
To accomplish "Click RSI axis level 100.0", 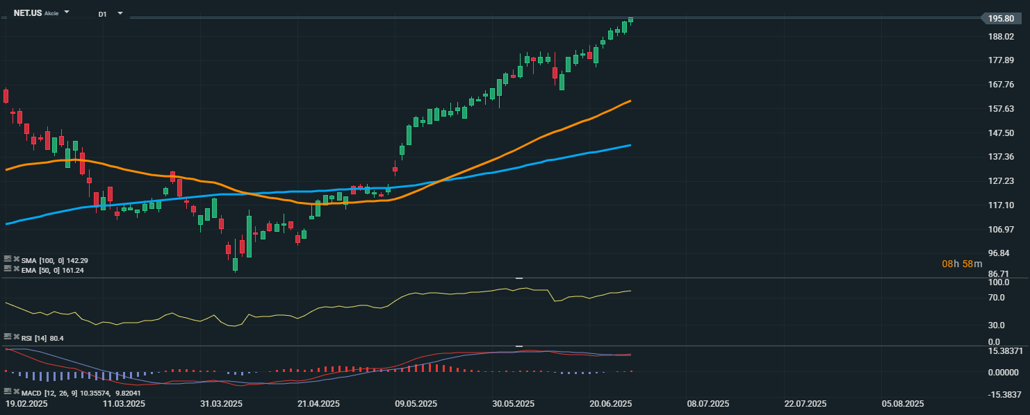I will pos(998,283).
